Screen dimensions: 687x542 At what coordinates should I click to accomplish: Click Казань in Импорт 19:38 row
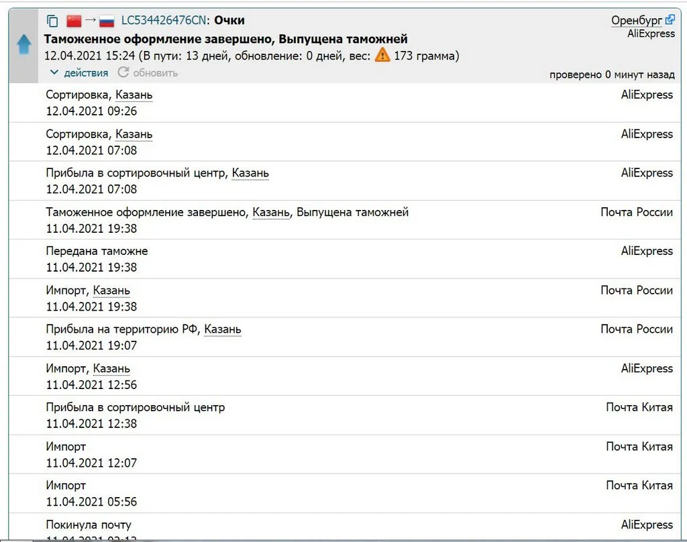pyautogui.click(x=111, y=290)
